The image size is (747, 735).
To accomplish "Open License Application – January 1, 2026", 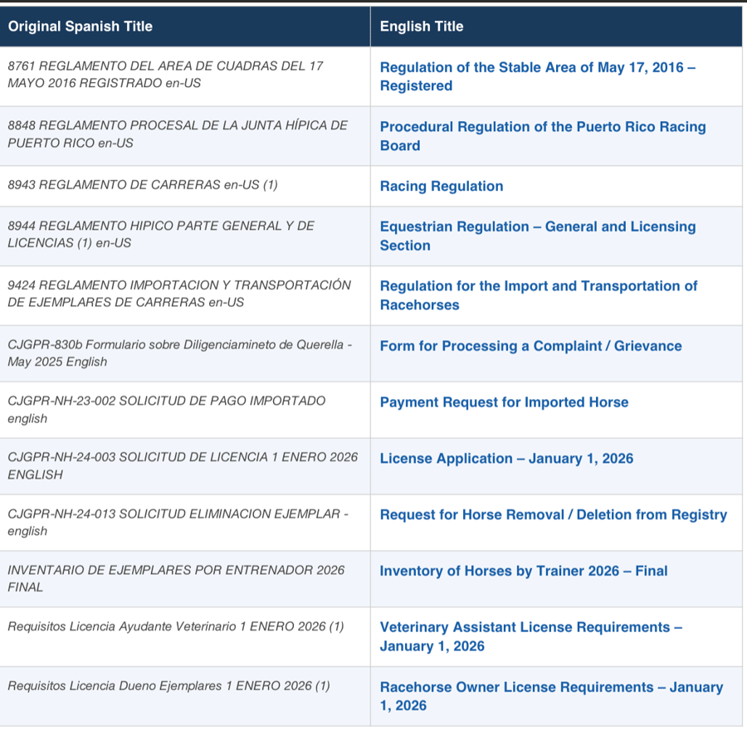I will click(x=507, y=458).
